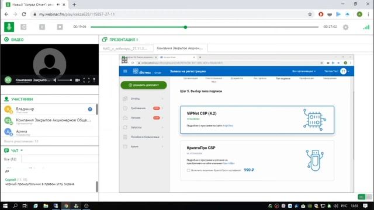Toggle the green switch at bottom right
374x210 pixels.
[365, 197]
